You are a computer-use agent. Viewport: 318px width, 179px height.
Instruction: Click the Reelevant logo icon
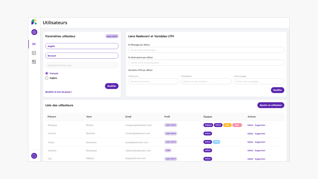click(34, 22)
